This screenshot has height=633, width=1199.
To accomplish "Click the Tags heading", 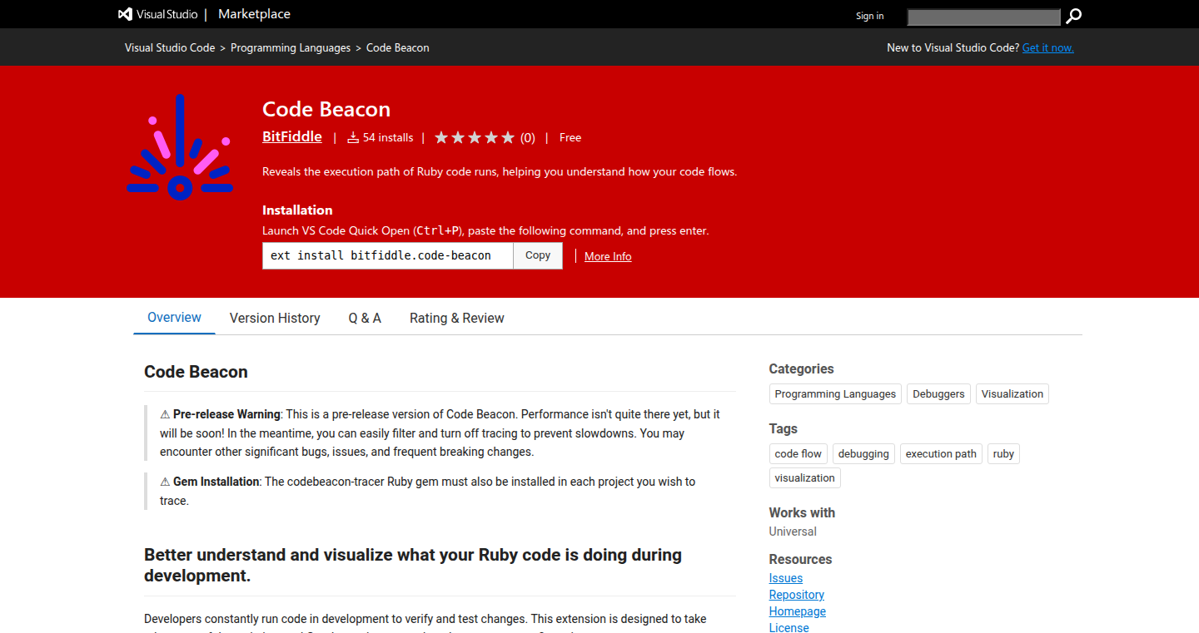I will 783,428.
